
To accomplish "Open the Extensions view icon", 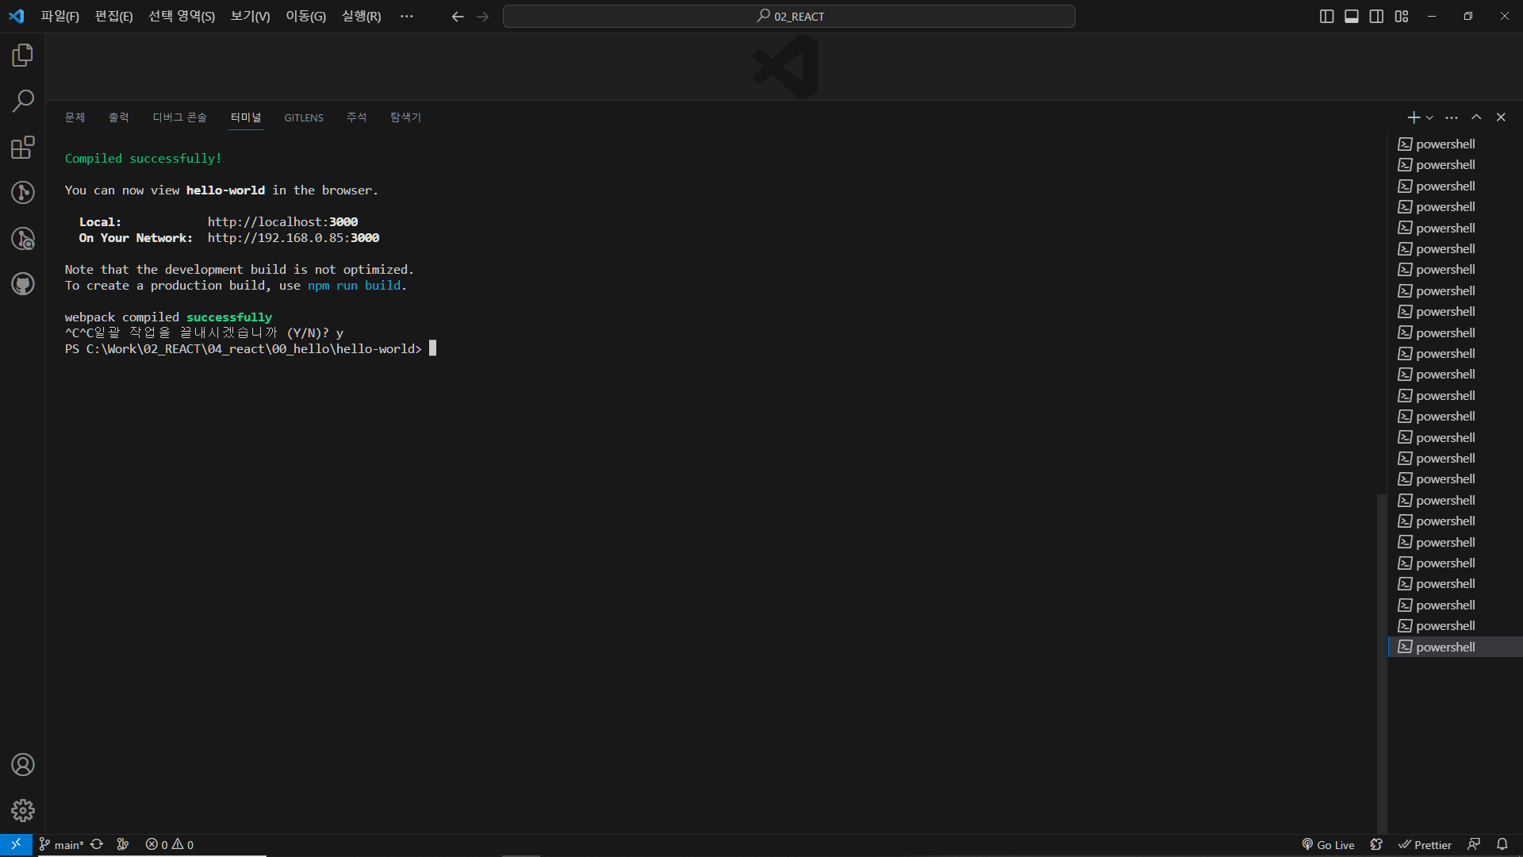I will [x=22, y=147].
